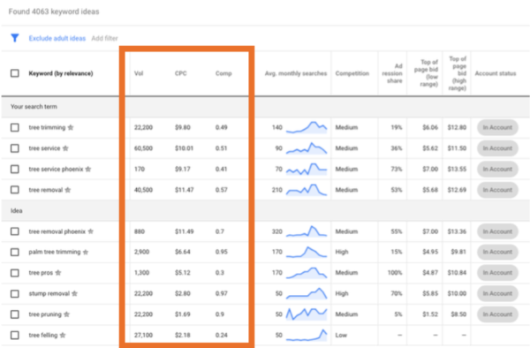The image size is (530, 348).
Task: Star the stump removal keyword
Action: click(74, 293)
